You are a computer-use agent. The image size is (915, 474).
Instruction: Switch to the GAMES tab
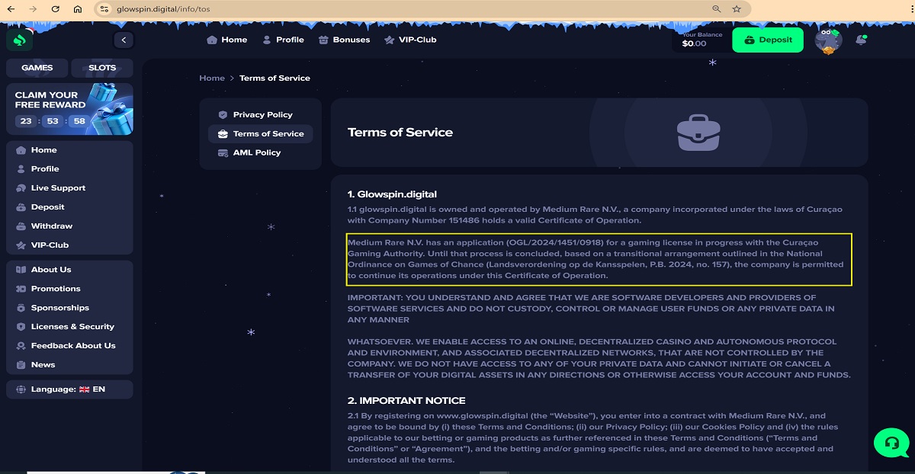[x=37, y=68]
